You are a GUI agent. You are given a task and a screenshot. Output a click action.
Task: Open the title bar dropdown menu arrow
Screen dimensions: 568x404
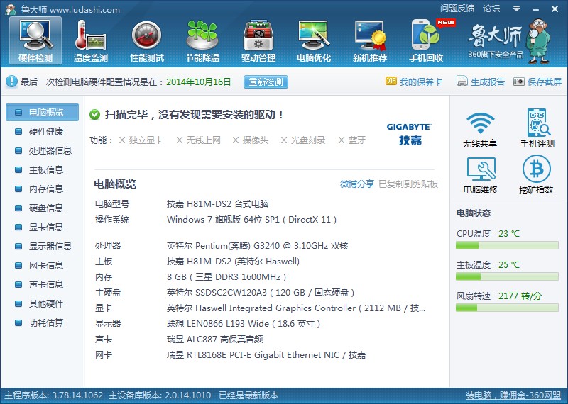tap(517, 9)
